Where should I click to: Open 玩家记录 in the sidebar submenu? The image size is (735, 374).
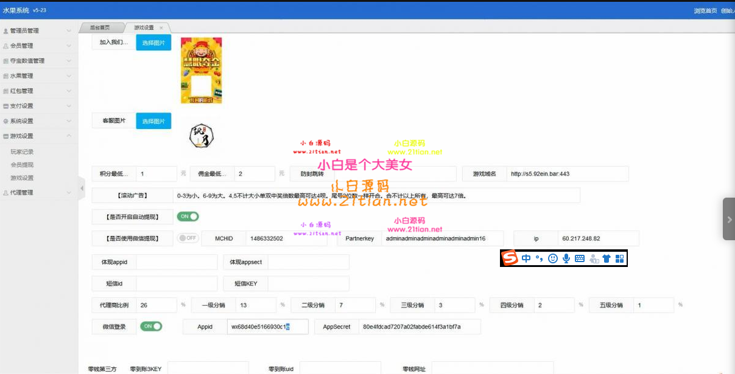pos(22,152)
